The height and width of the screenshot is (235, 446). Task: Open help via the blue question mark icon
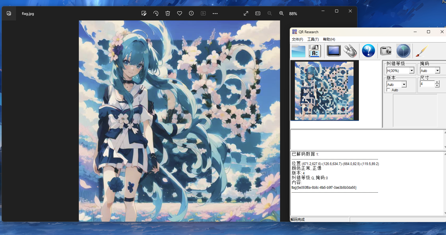(x=368, y=51)
